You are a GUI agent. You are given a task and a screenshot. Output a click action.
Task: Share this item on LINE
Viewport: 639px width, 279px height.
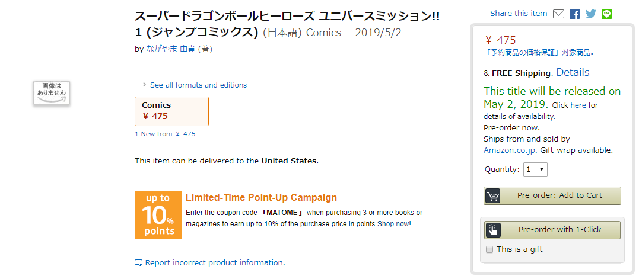point(606,14)
